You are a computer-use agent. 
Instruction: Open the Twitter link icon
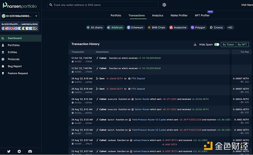9,151
